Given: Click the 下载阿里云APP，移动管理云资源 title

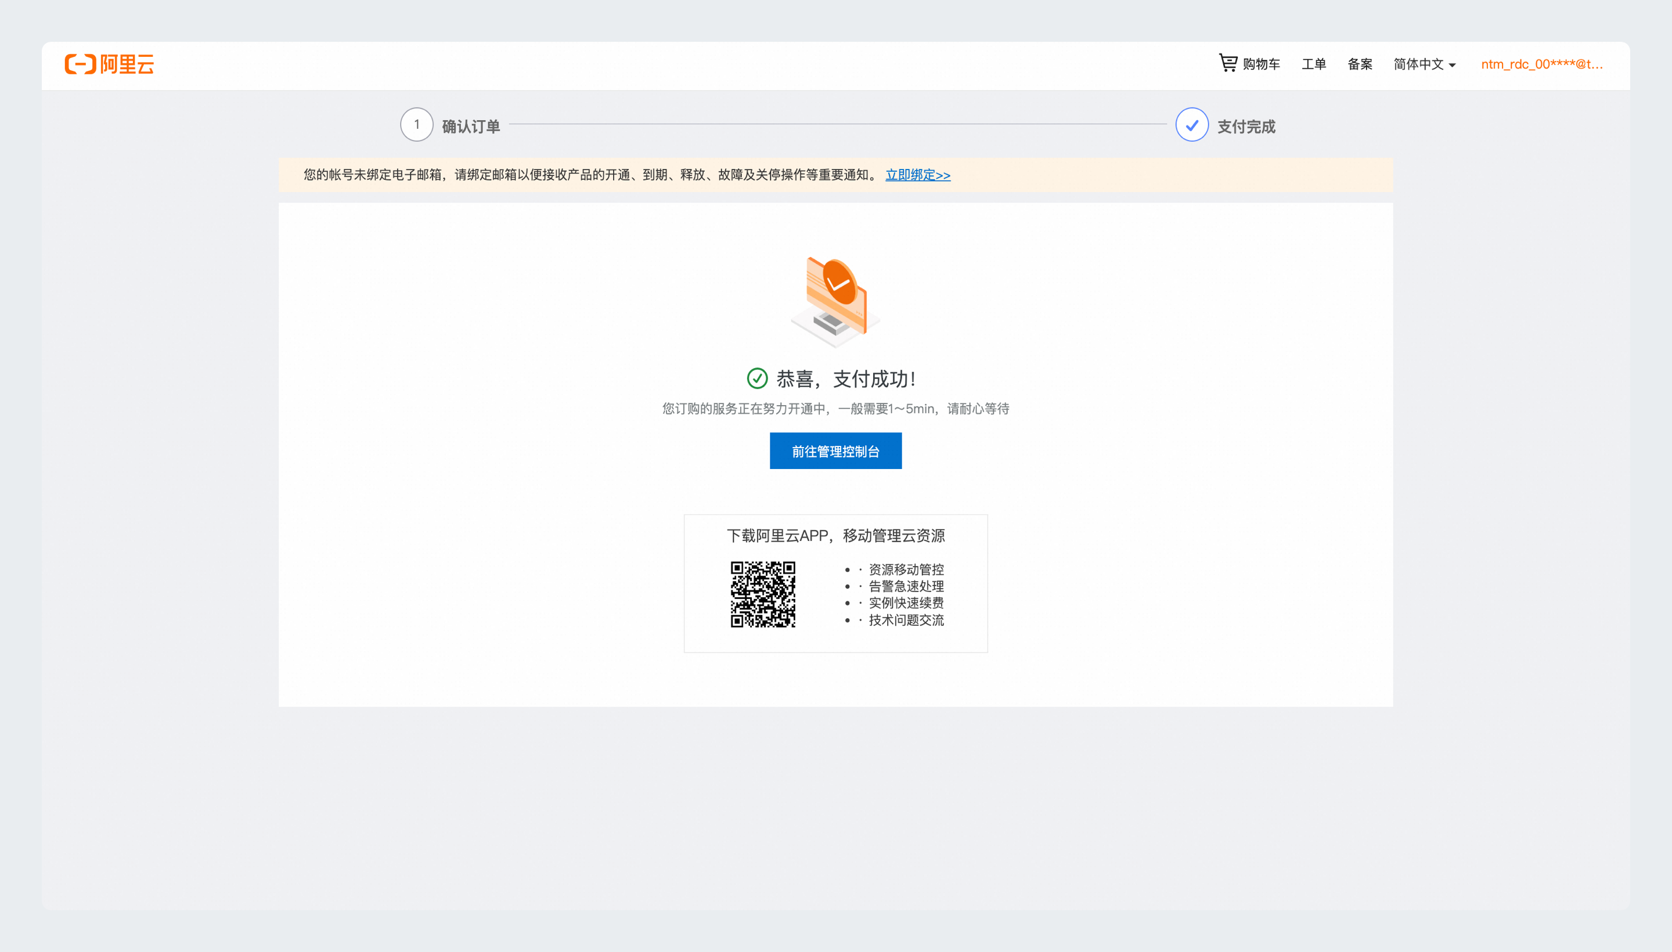Looking at the screenshot, I should pos(835,535).
